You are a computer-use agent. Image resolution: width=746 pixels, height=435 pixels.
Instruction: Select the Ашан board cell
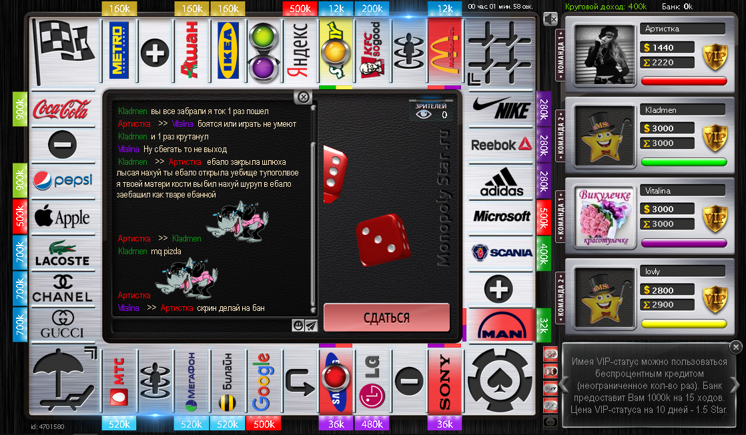click(192, 51)
